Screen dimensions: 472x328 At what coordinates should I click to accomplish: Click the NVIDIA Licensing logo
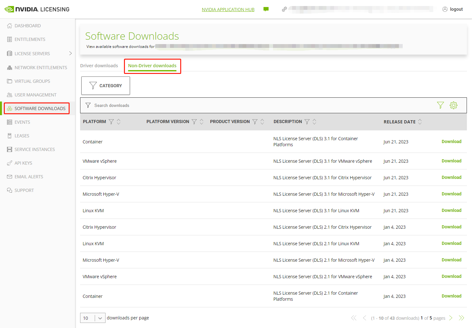click(x=37, y=9)
